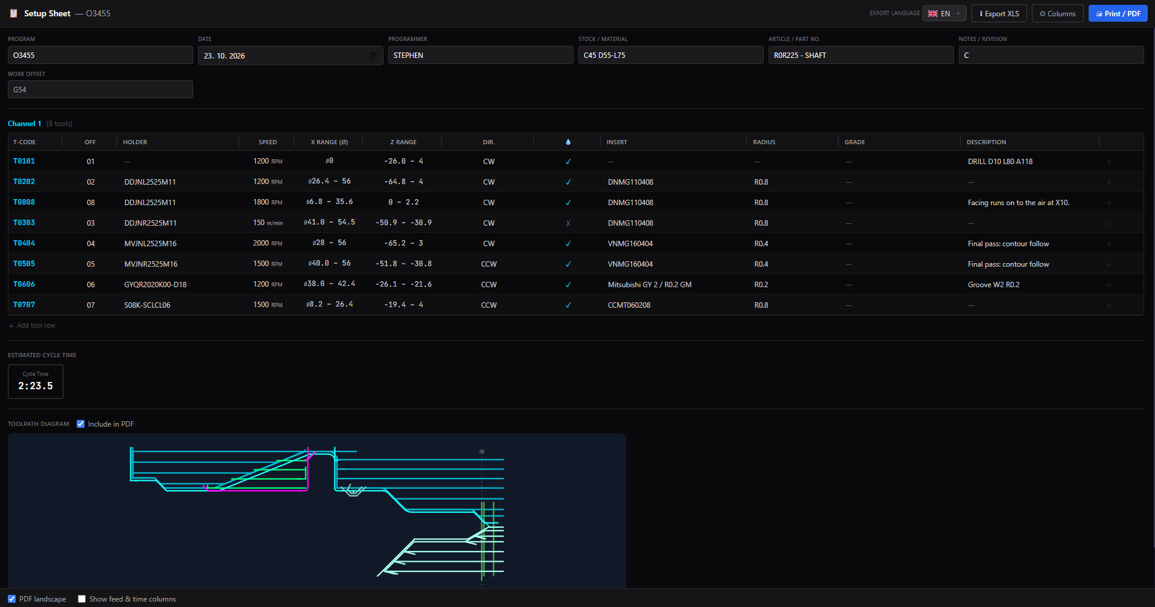Click holder GYQR2020K00-D18
The width and height of the screenshot is (1155, 607).
point(155,285)
